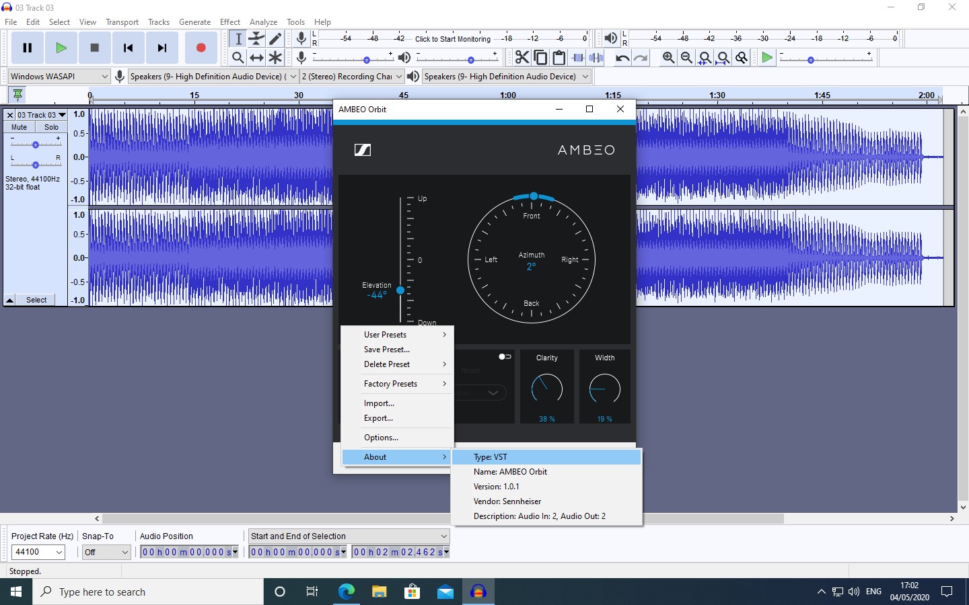The image size is (969, 605).
Task: Skip to the end of the project
Action: 162,48
